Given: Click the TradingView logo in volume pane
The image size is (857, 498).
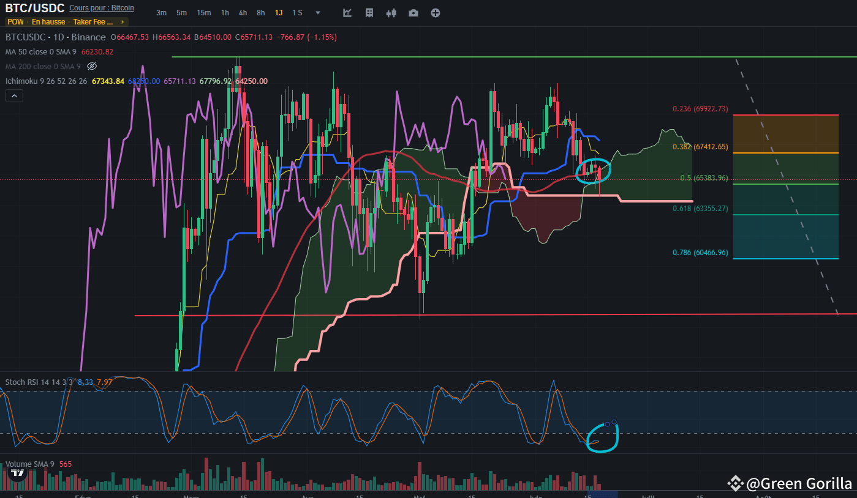Looking at the screenshot, I should [18, 472].
